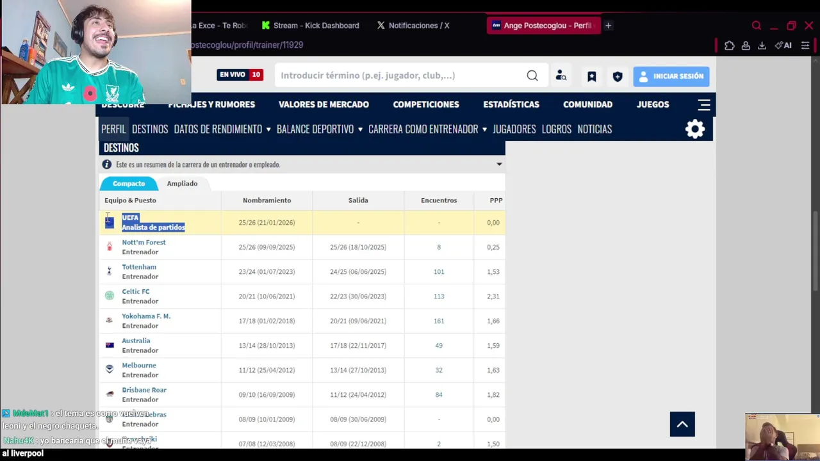Open the hamburger menu in navigation bar

[704, 104]
